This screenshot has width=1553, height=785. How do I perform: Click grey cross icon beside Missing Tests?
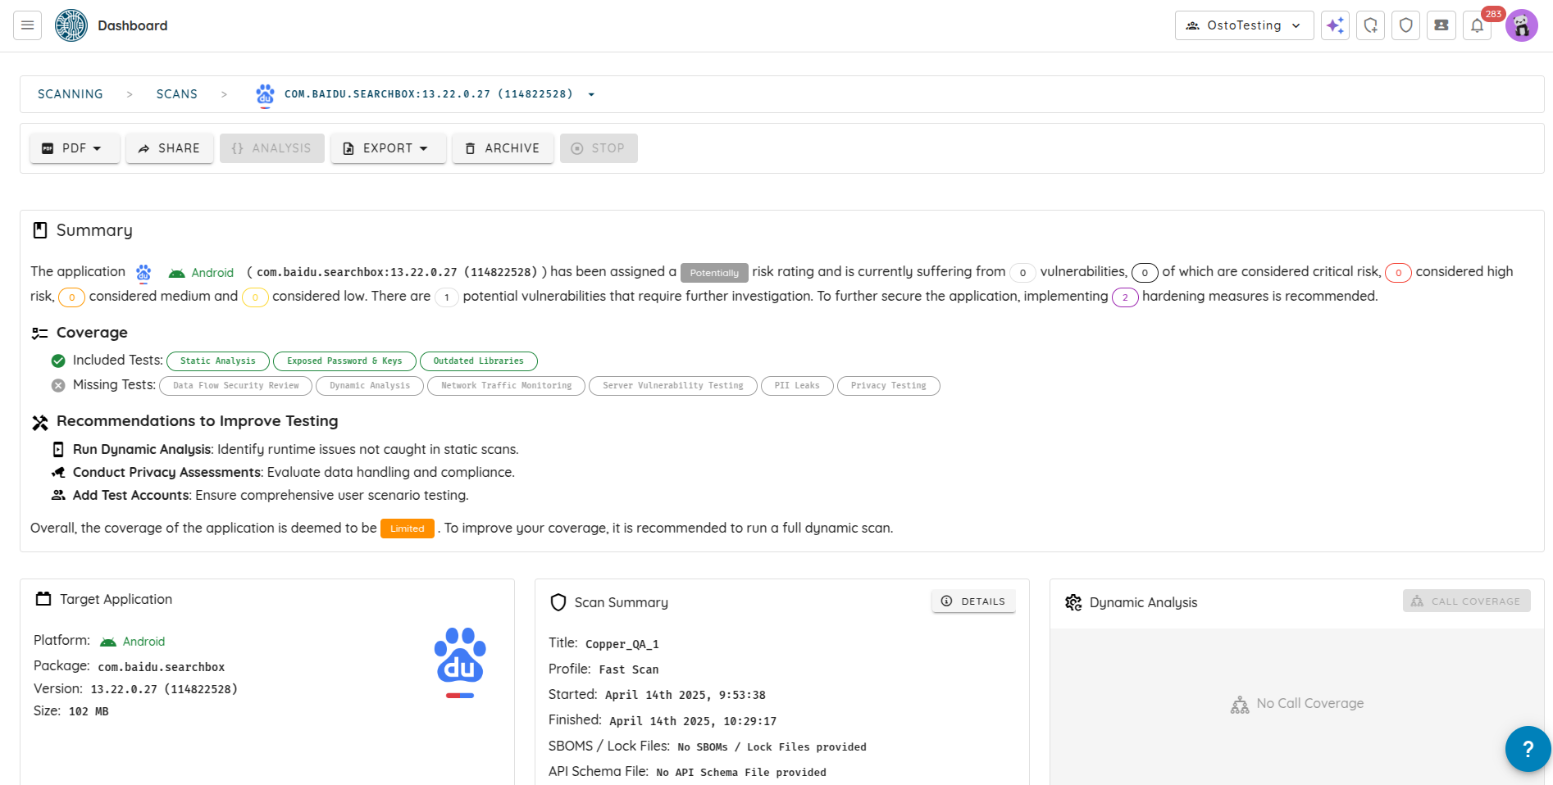(x=58, y=385)
